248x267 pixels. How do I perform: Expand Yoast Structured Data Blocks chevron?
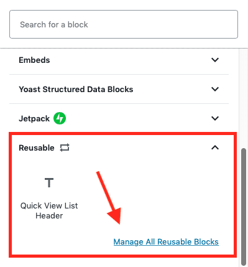point(215,89)
